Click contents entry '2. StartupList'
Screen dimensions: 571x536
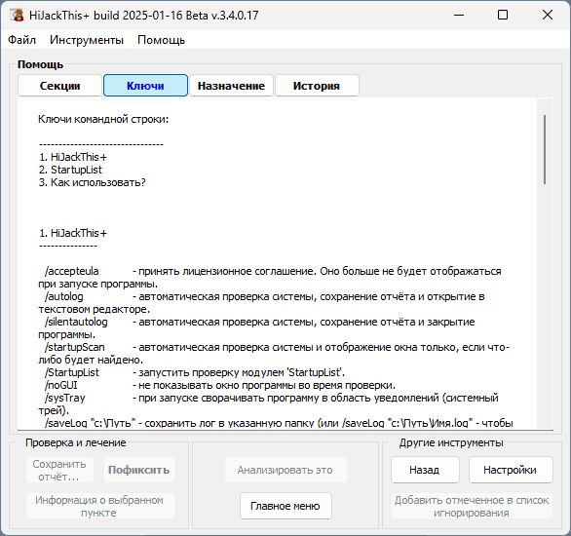[71, 170]
